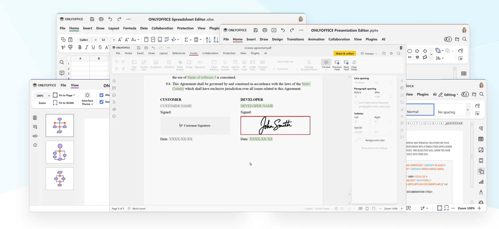
Task: Select the right arrow shape in Presentation Editor
Action: coord(417,51)
